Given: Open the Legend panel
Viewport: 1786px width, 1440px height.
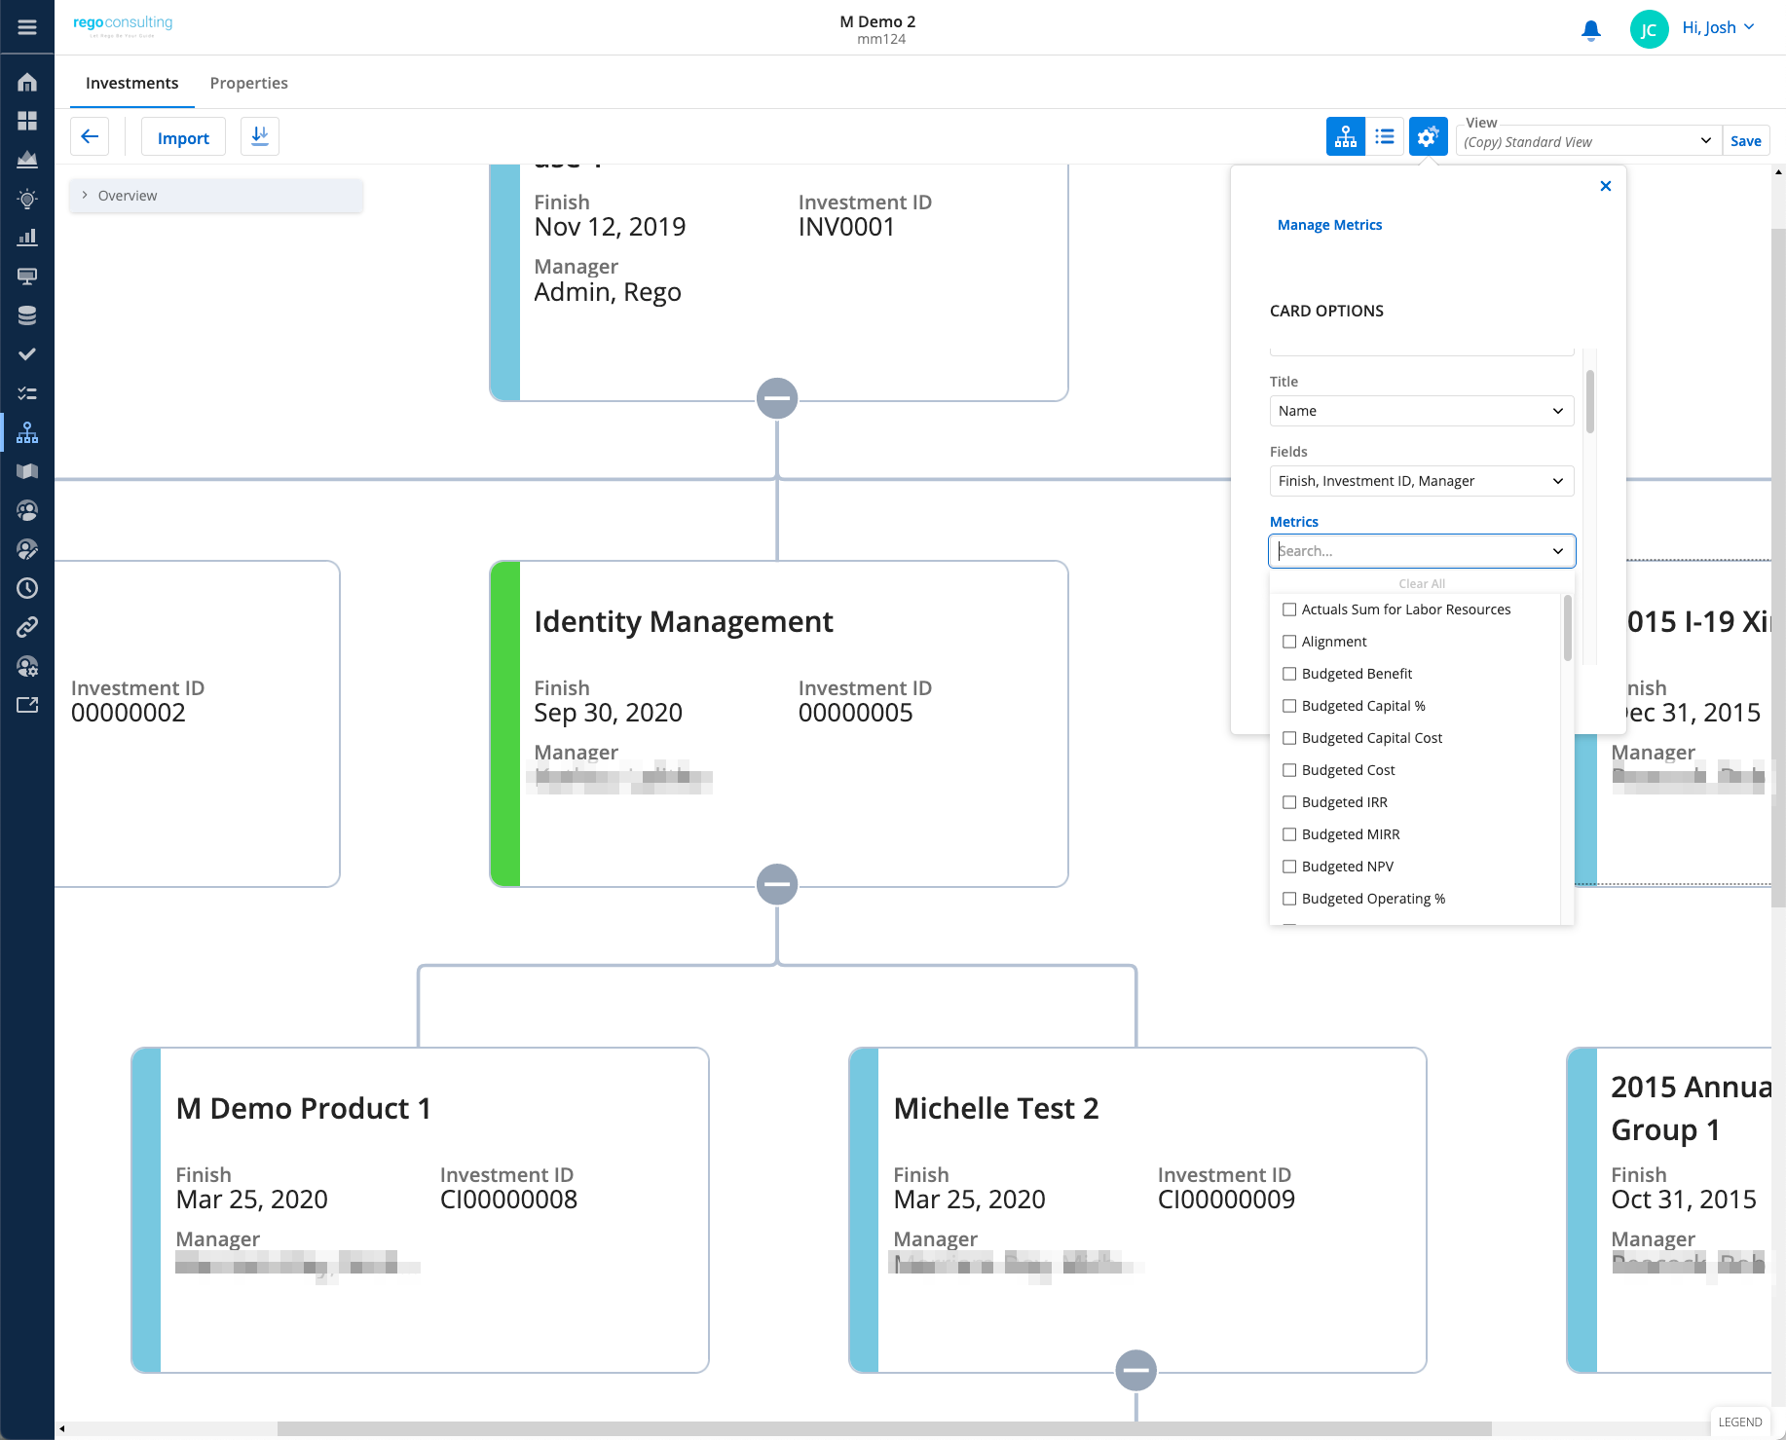Looking at the screenshot, I should (x=1740, y=1422).
